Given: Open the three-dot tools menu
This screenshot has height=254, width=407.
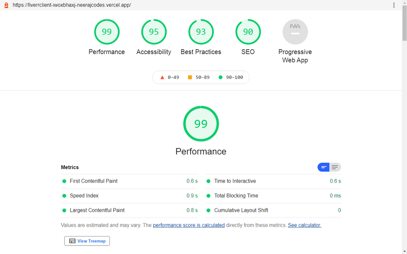Looking at the screenshot, I should (394, 5).
